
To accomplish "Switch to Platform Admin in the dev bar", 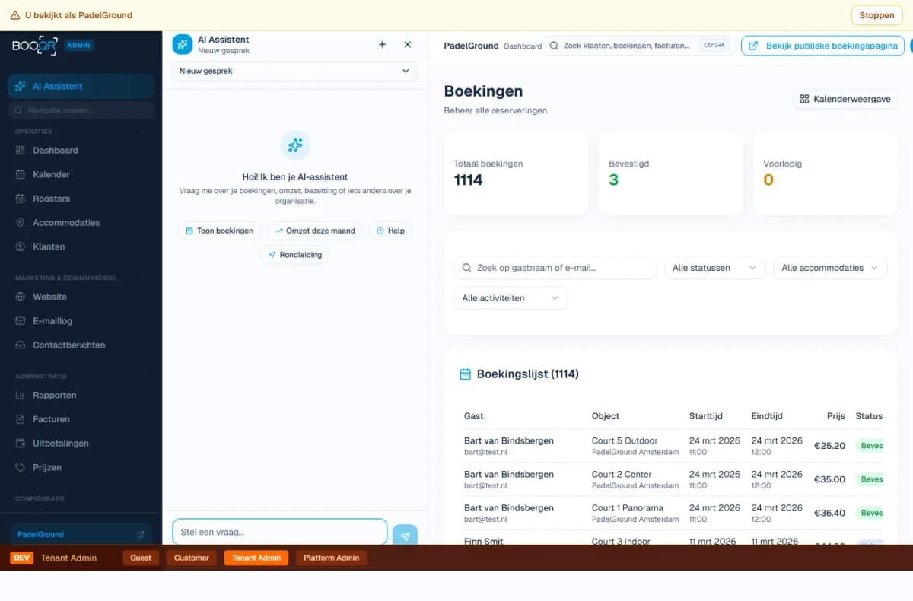I will coord(332,558).
